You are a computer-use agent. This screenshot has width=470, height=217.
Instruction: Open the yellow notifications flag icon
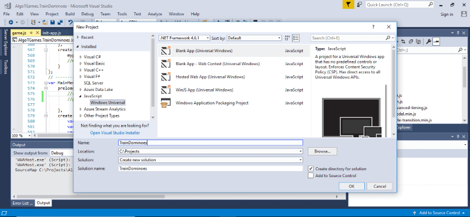pos(348,5)
